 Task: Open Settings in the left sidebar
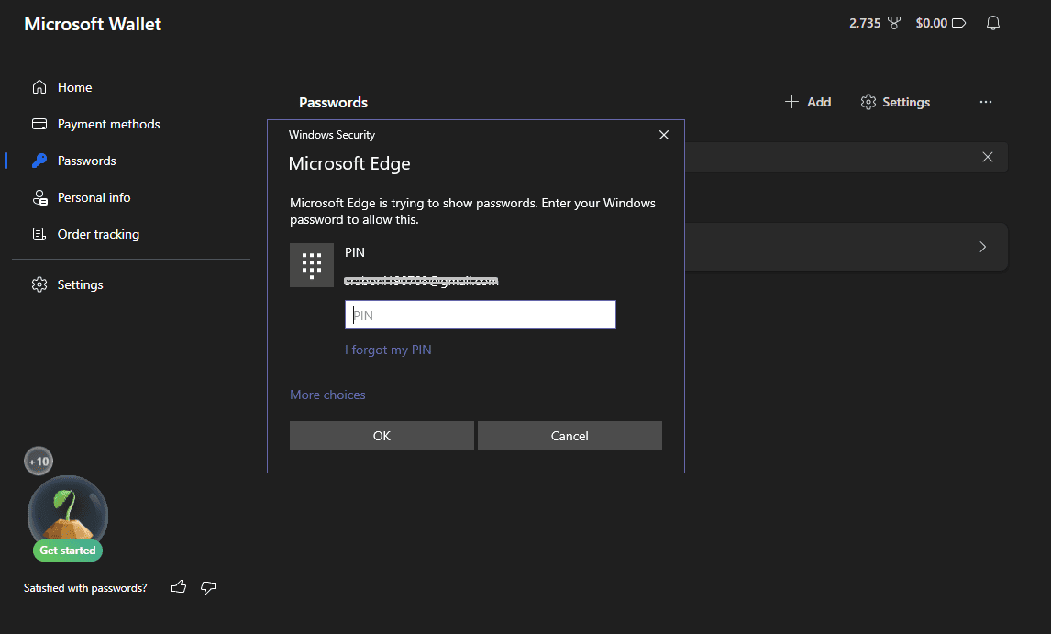80,284
